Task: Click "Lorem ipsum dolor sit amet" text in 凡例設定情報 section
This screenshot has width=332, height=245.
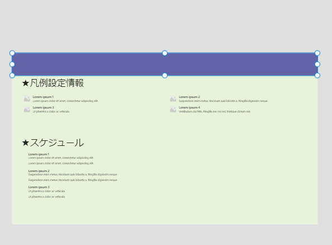Action: pyautogui.click(x=65, y=101)
